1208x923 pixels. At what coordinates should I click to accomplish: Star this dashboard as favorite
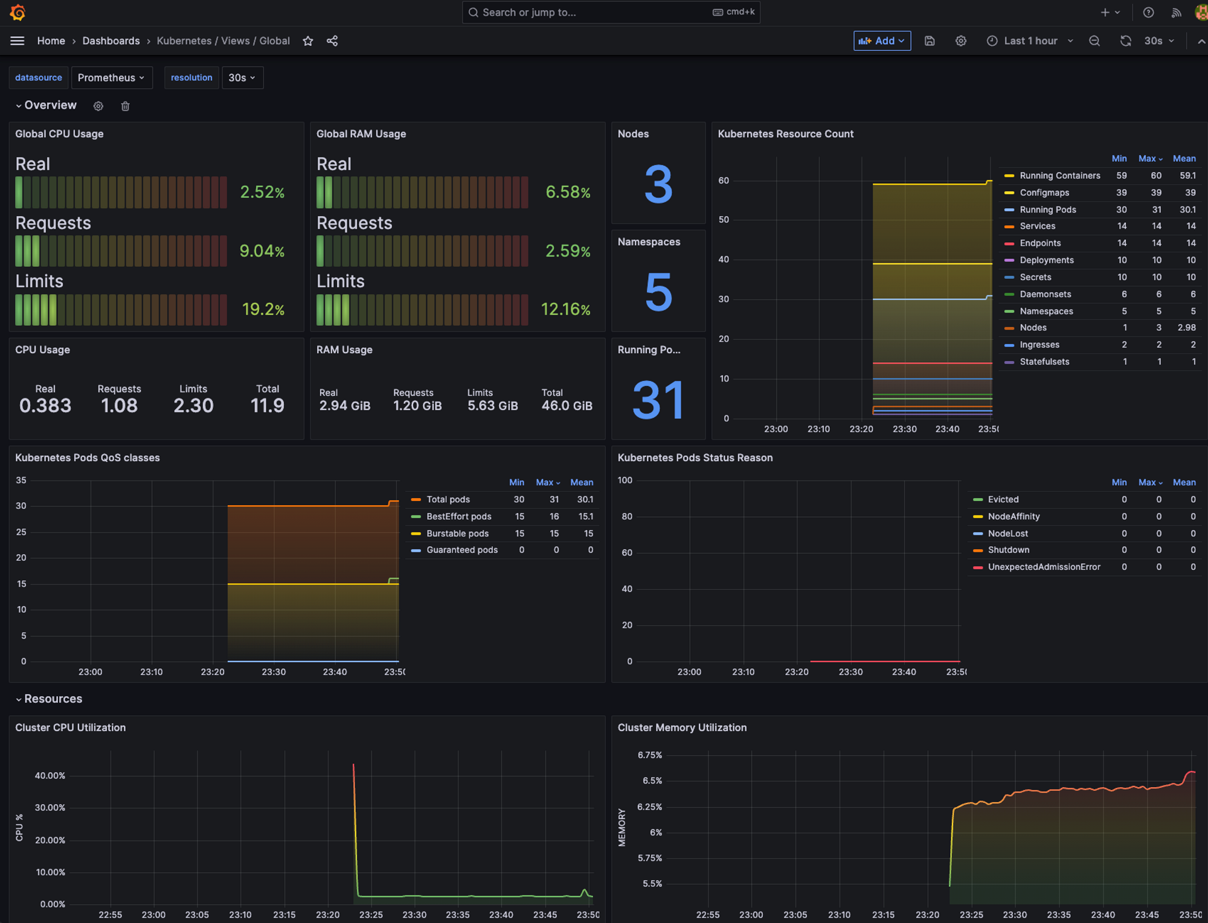click(x=308, y=41)
